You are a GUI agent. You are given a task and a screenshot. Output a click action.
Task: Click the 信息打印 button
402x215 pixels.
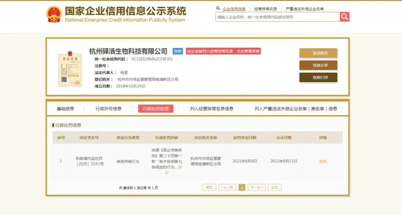click(x=318, y=78)
